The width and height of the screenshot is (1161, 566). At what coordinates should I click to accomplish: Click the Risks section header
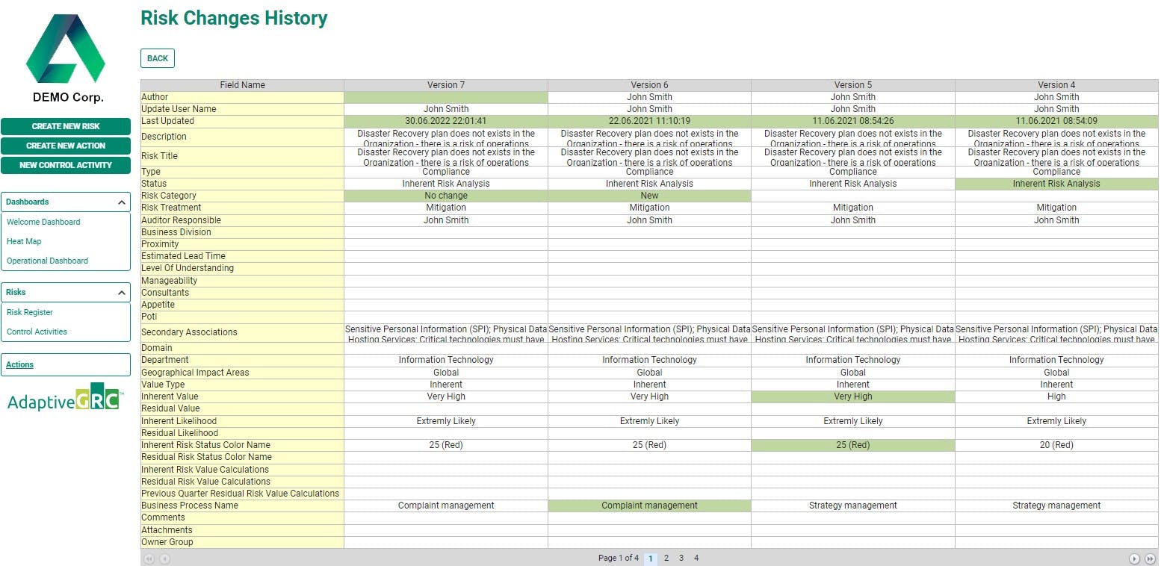click(66, 293)
